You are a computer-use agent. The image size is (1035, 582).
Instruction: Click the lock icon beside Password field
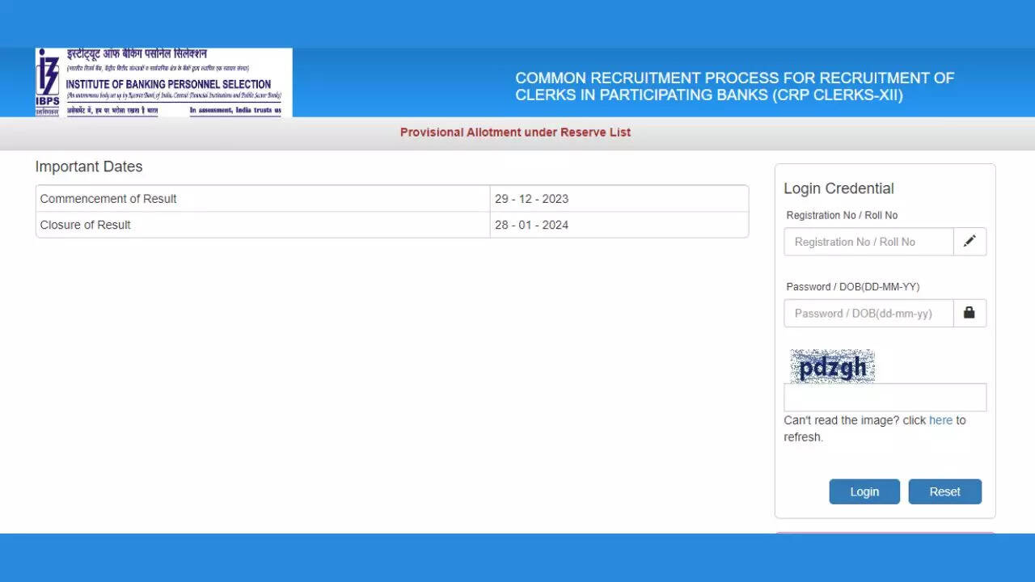point(970,313)
